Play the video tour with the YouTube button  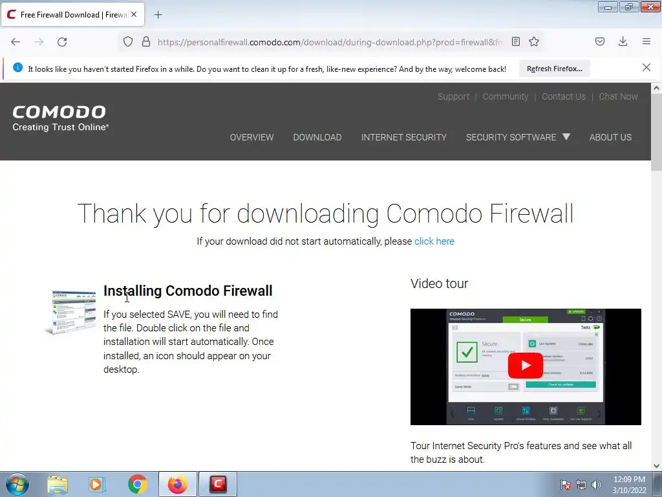[525, 366]
